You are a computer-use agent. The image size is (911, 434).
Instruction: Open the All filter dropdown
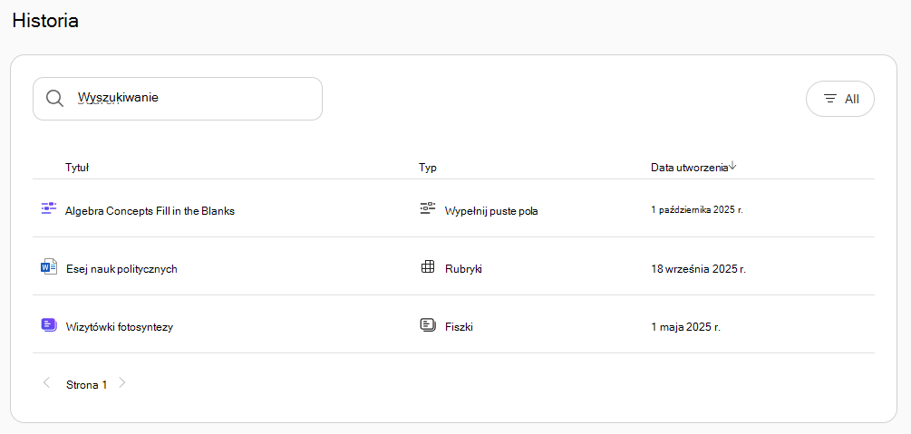pos(840,99)
